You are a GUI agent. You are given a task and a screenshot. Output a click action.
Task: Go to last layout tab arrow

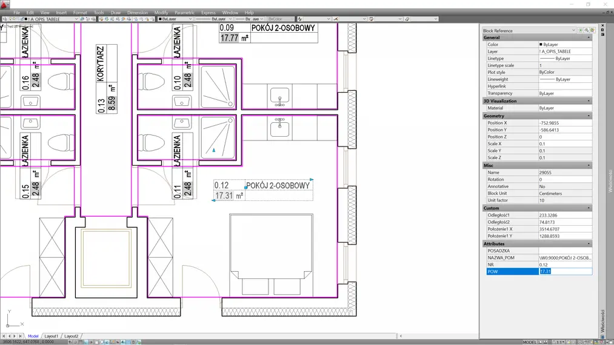pos(21,336)
